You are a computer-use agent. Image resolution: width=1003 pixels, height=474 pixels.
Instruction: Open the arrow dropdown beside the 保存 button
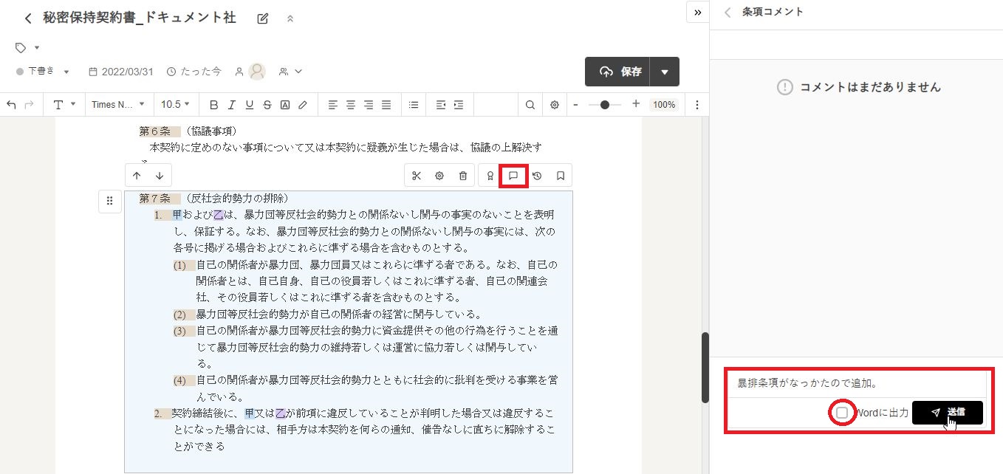(x=665, y=72)
